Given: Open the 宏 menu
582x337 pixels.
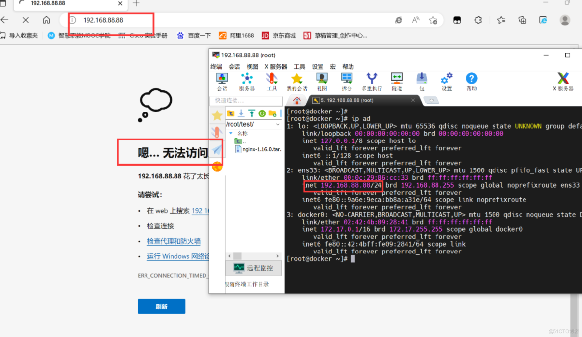Looking at the screenshot, I should click(x=333, y=67).
